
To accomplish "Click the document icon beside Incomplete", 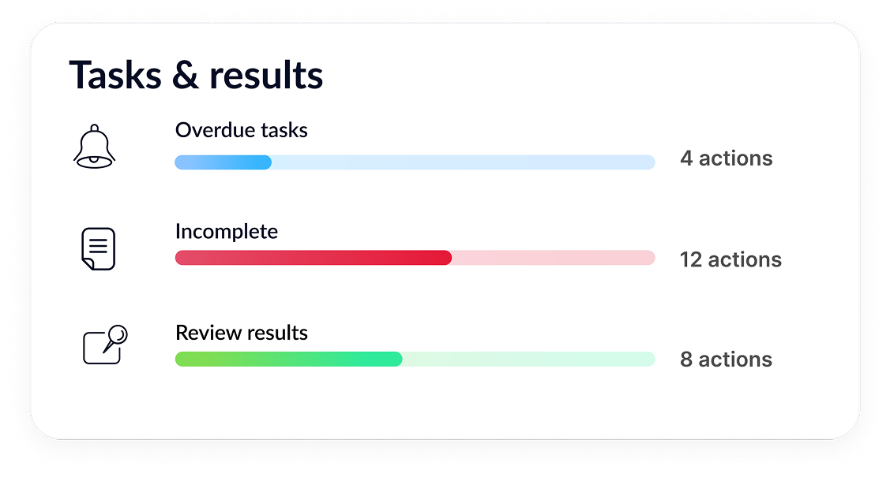I will (99, 248).
